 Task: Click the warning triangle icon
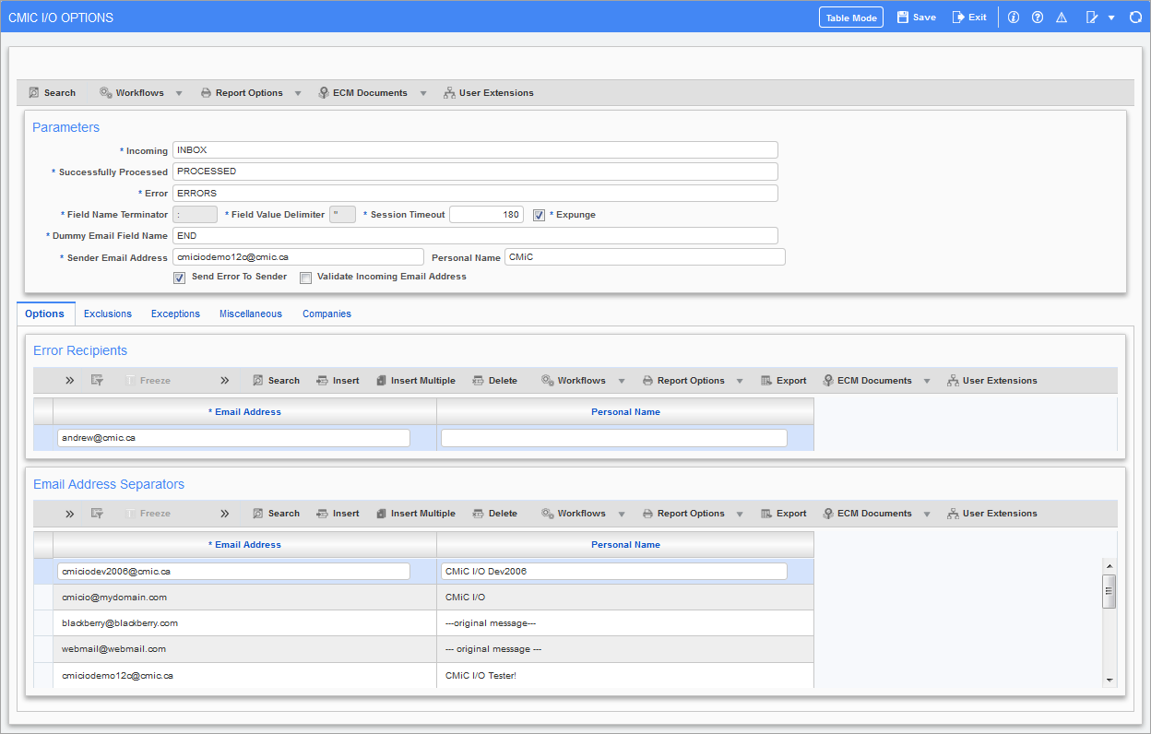point(1062,18)
